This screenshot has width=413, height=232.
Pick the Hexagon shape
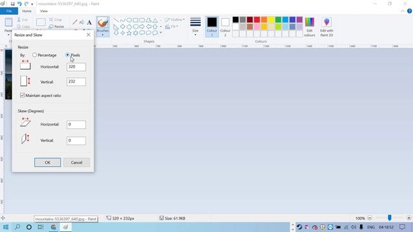[x=136, y=26]
